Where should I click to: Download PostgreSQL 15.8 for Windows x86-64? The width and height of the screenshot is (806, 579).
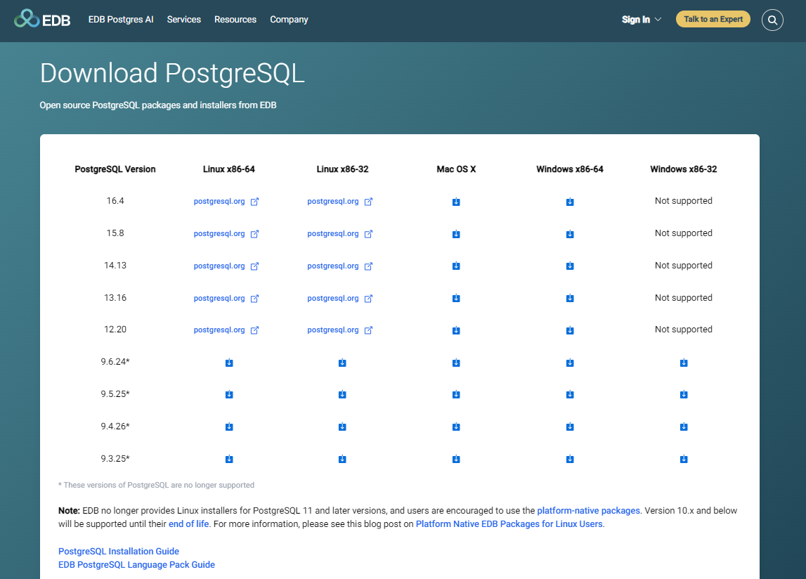(570, 234)
